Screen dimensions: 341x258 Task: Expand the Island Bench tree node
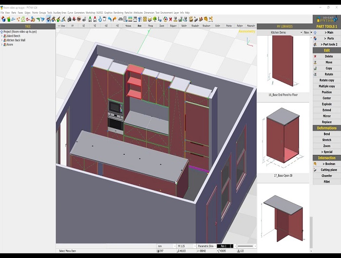[2, 36]
